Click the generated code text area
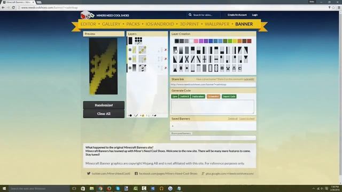 [x=213, y=107]
